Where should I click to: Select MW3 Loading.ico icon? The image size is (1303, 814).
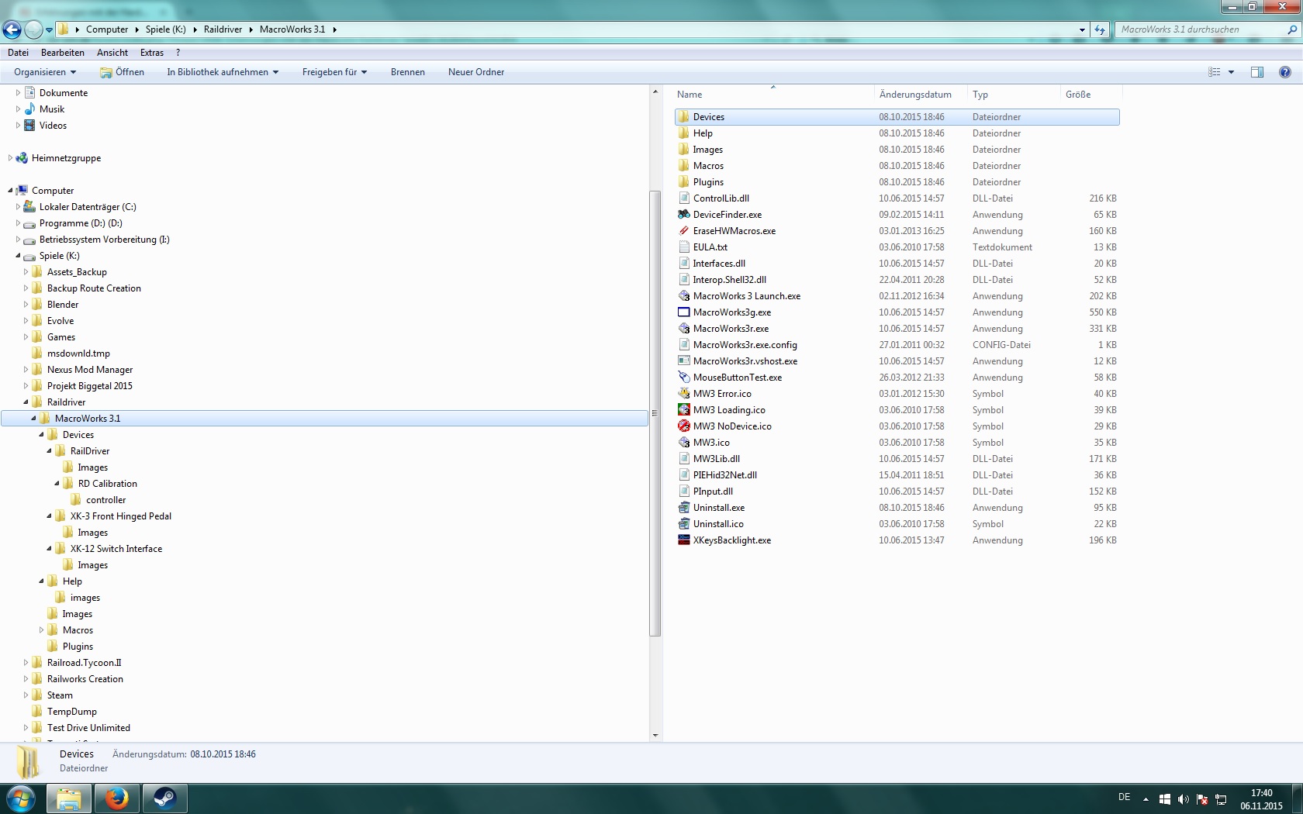[x=683, y=410]
